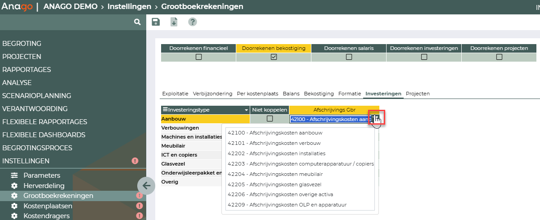Open the Investeringstype column dropdown arrow
Screen dimensions: 540x220
pyautogui.click(x=246, y=110)
